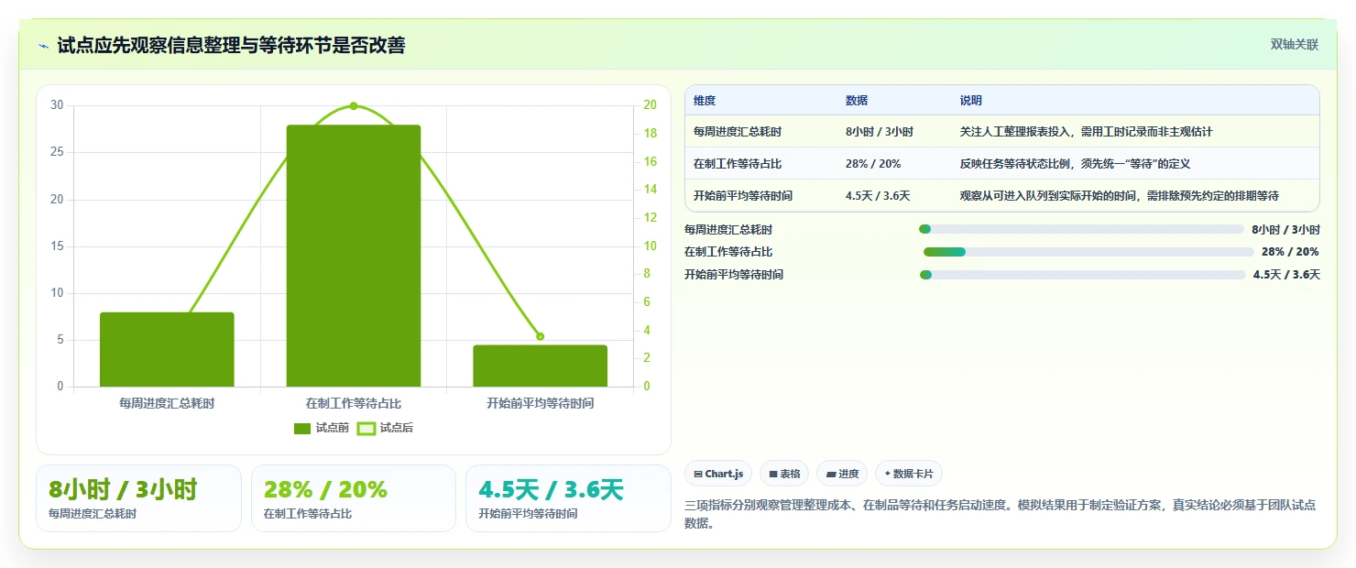Click the x-axis label 在制工作等待占比

354,403
